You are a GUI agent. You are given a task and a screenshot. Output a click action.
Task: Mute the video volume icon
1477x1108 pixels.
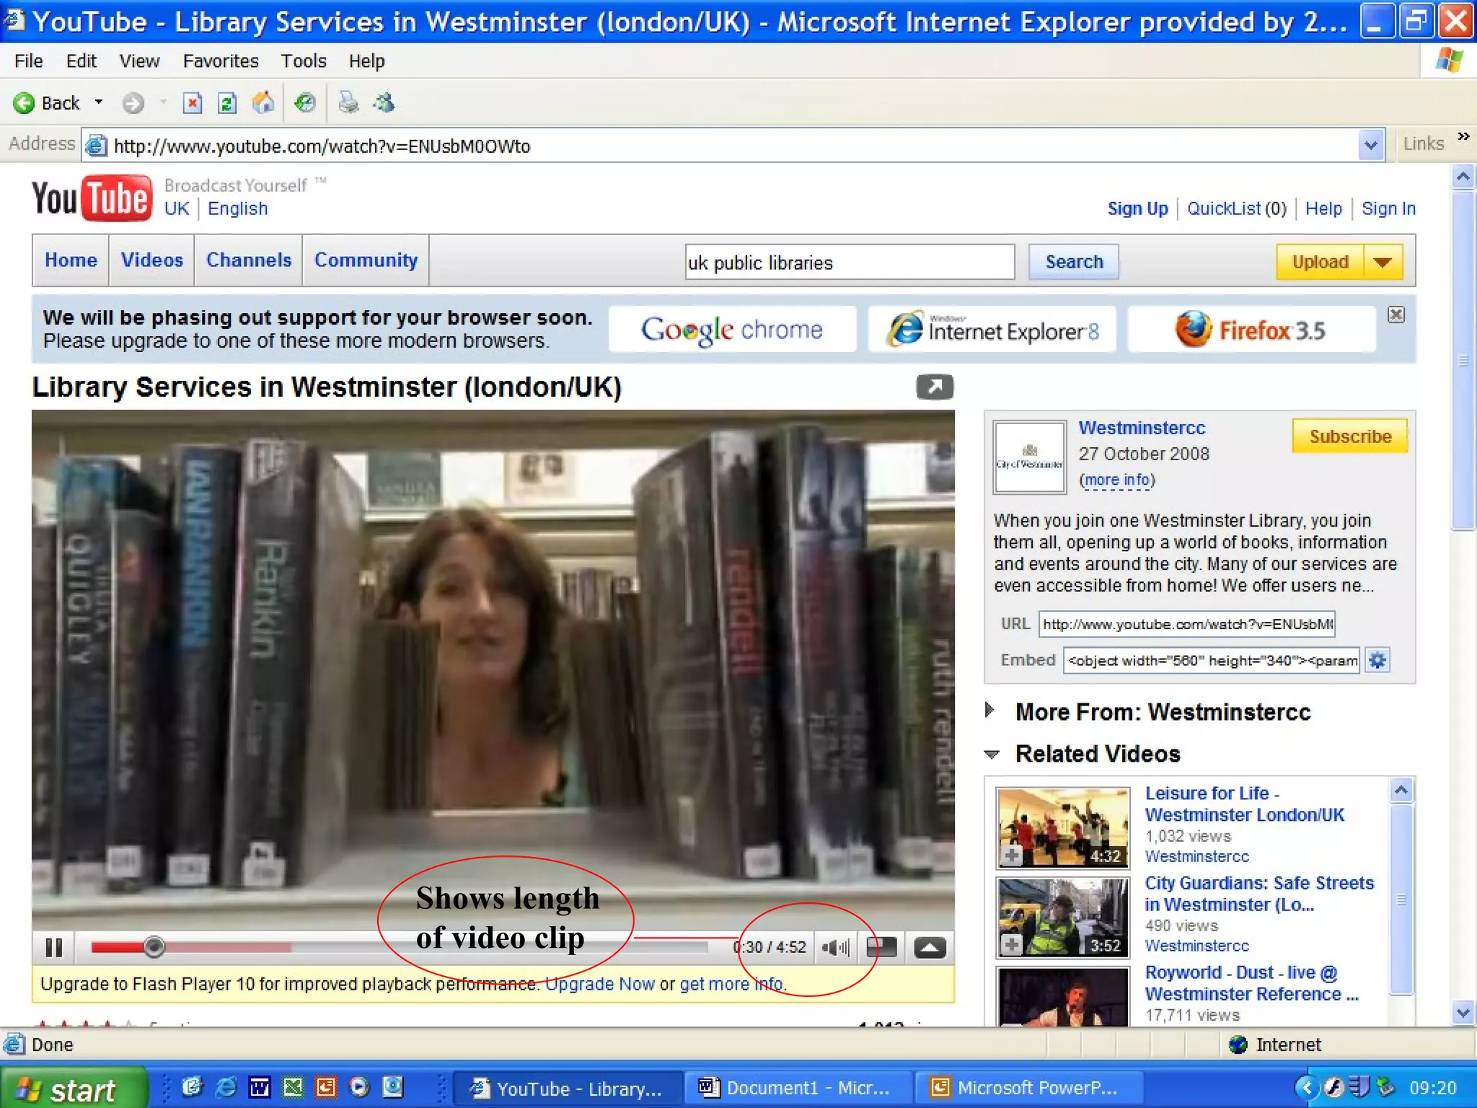click(x=835, y=947)
